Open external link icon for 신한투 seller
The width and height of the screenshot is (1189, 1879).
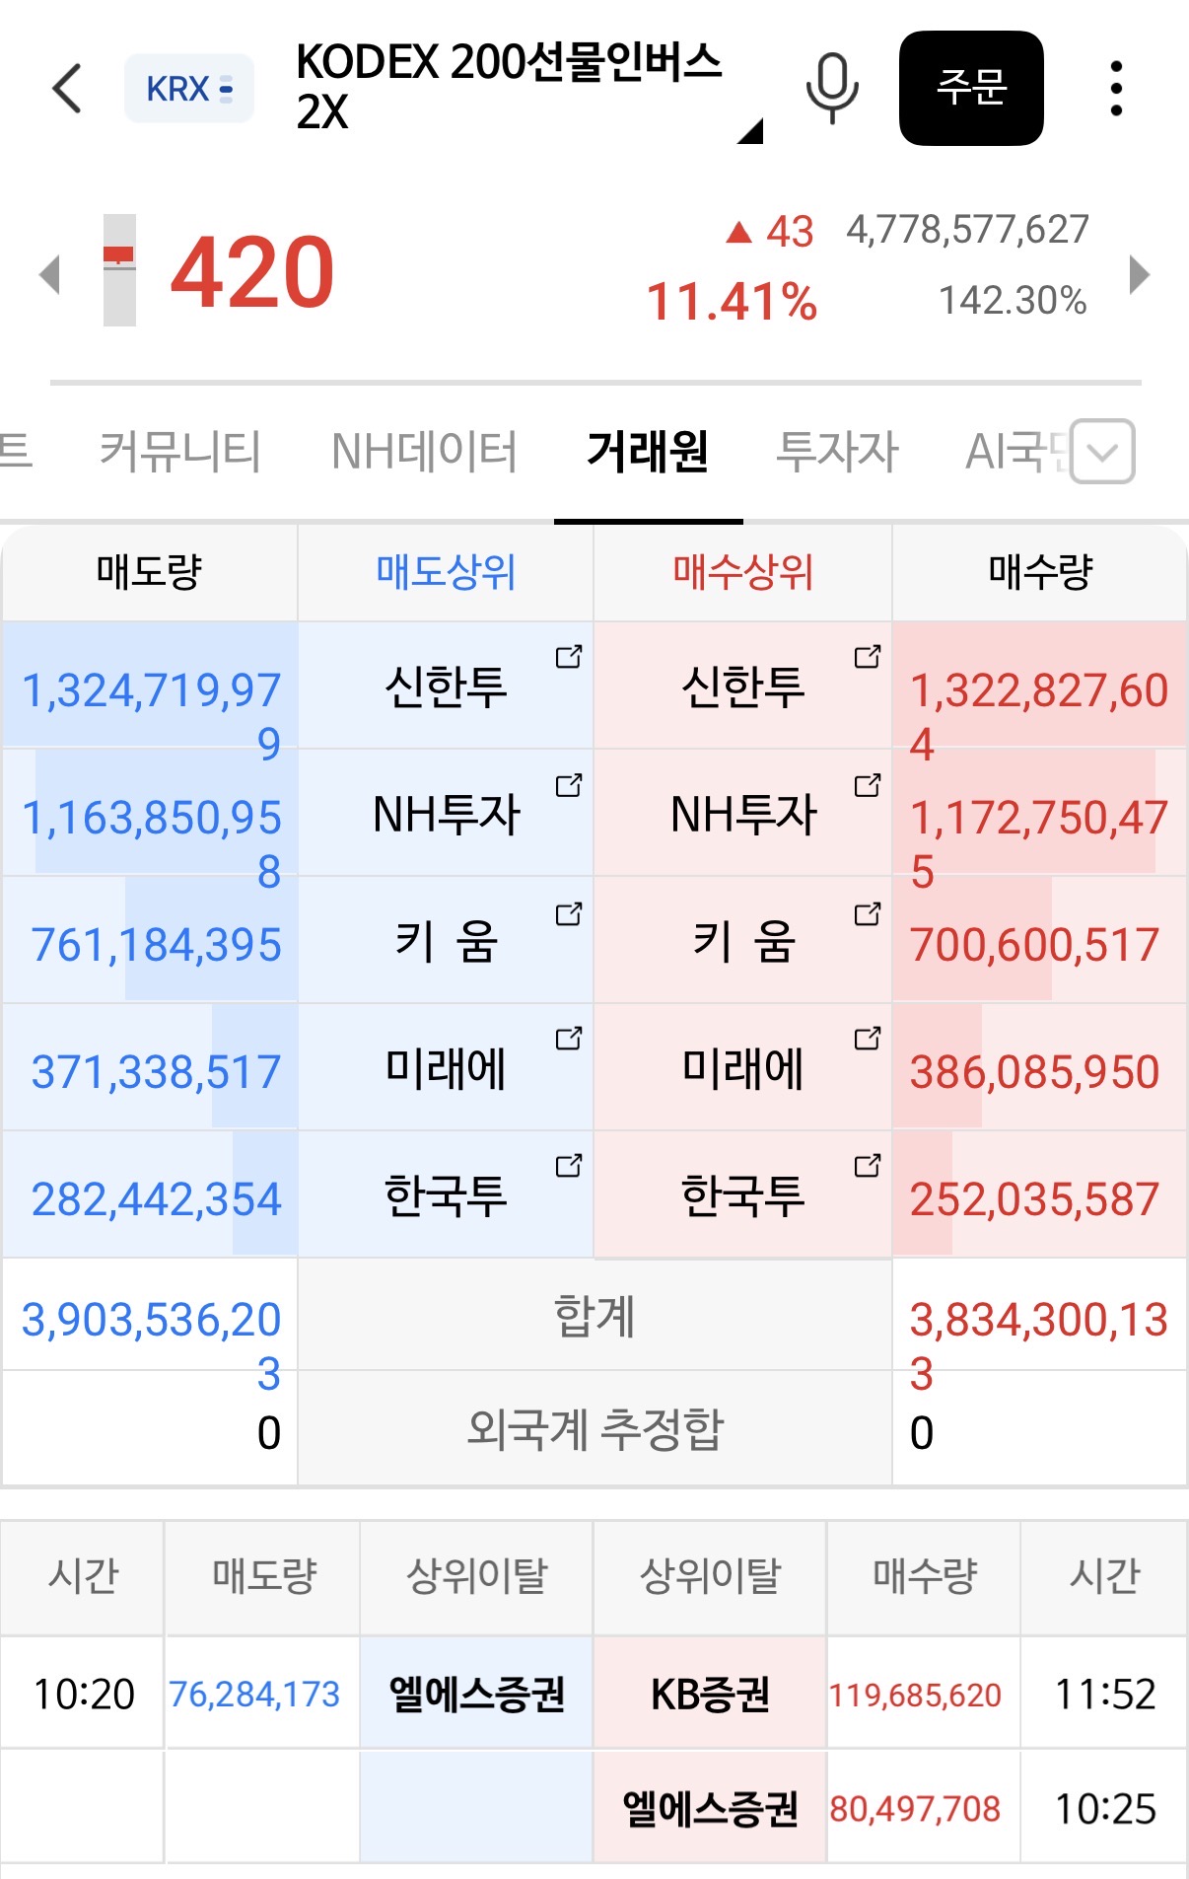[569, 657]
